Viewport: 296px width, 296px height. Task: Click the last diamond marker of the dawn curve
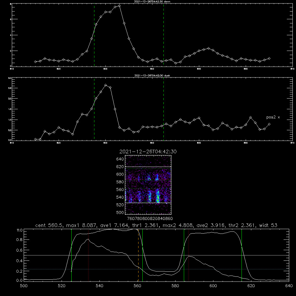point(269,59)
